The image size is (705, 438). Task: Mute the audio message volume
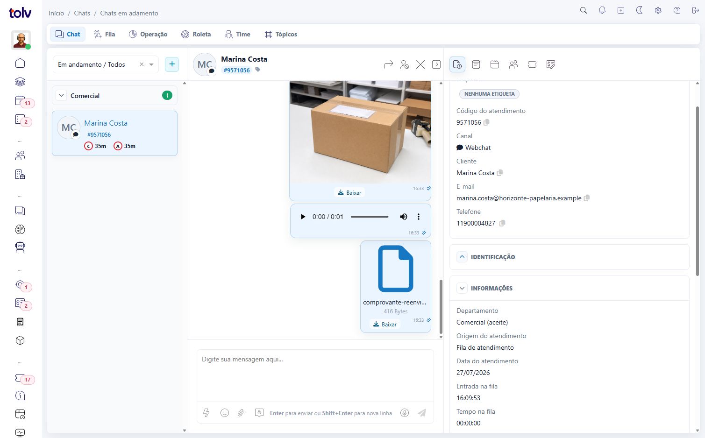(x=404, y=217)
